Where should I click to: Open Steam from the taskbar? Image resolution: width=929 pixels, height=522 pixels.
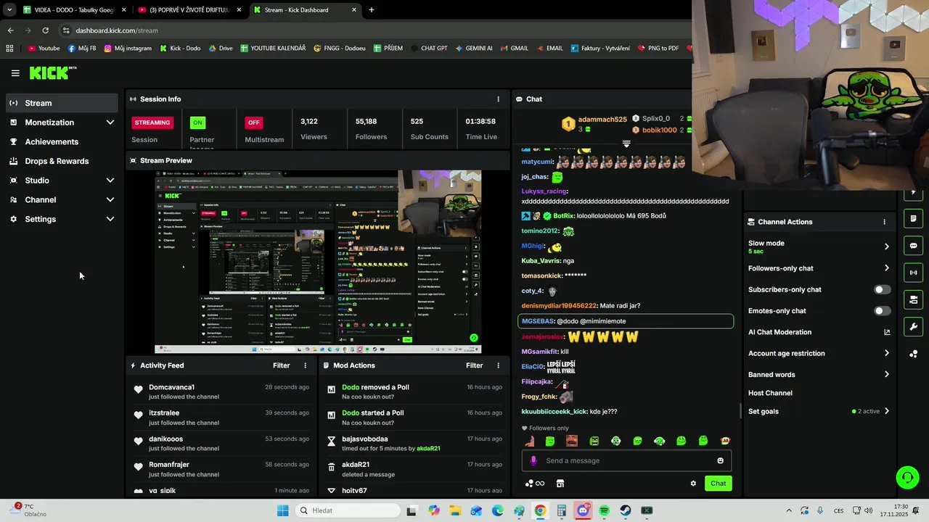click(625, 510)
